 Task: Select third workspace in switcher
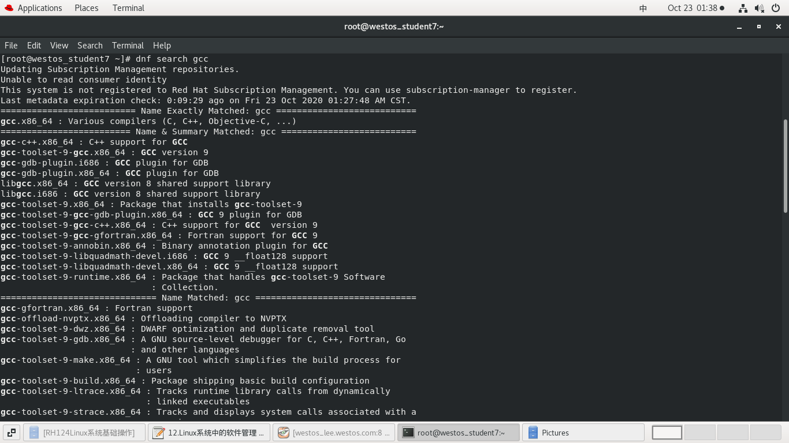[x=732, y=433]
